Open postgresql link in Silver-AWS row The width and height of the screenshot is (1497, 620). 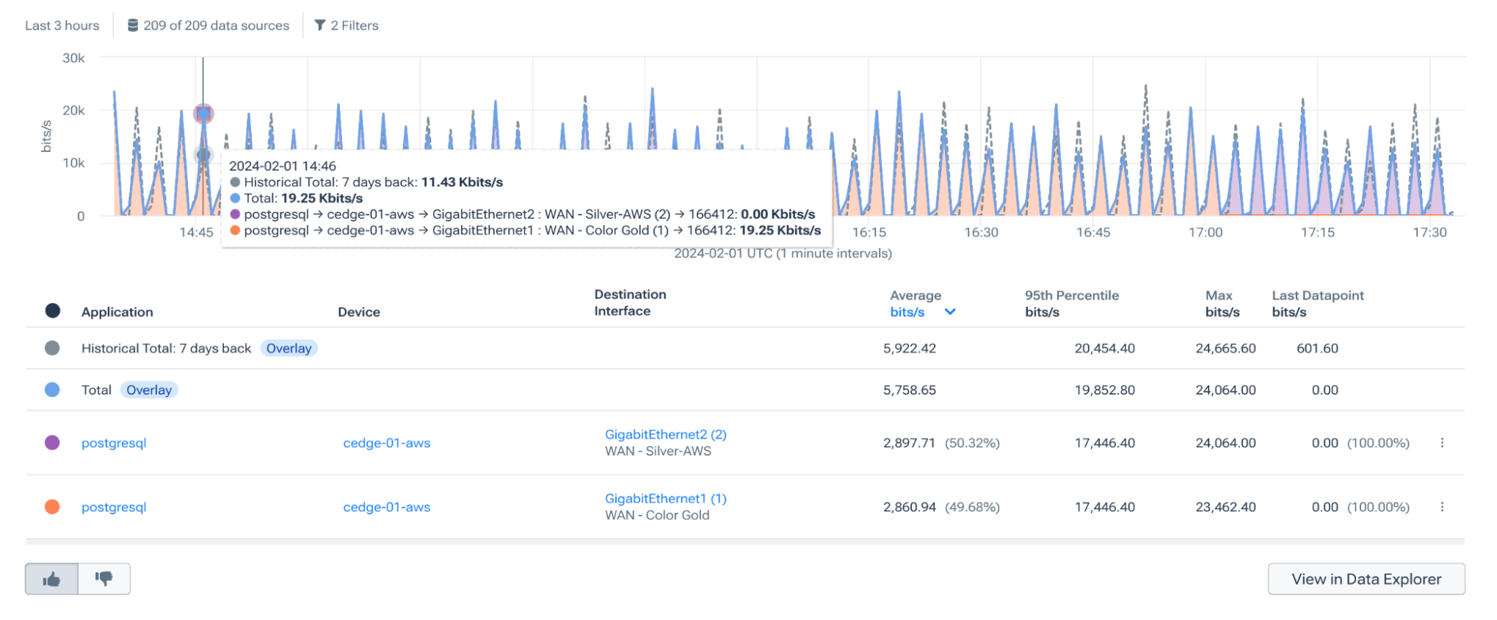pyautogui.click(x=114, y=443)
